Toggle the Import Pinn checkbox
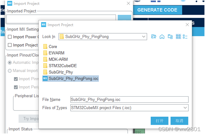The width and height of the screenshot is (205, 134). pos(16,79)
